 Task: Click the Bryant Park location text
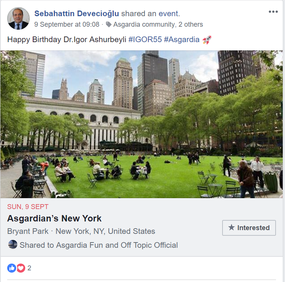[x=28, y=231]
